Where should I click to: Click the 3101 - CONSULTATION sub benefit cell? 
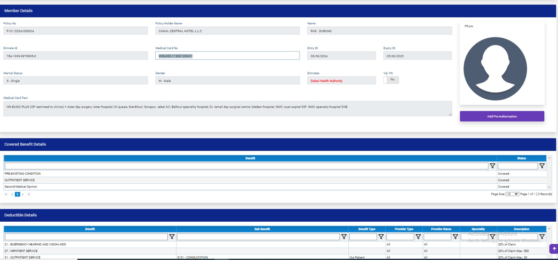[262, 257]
